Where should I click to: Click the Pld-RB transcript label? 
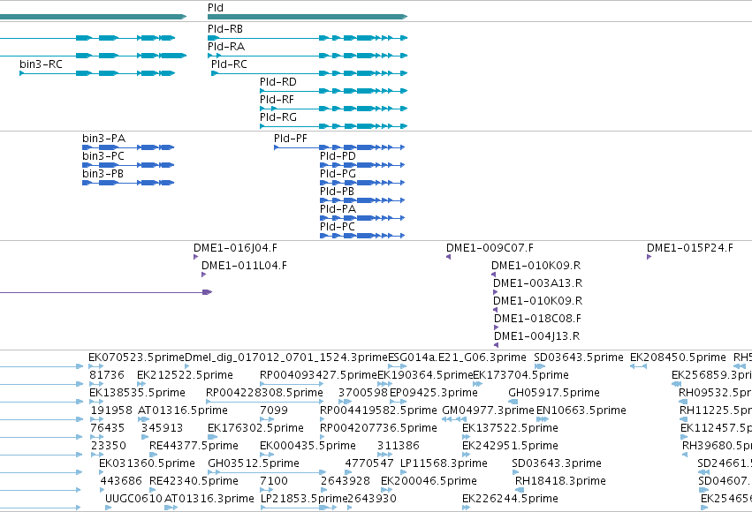[225, 29]
